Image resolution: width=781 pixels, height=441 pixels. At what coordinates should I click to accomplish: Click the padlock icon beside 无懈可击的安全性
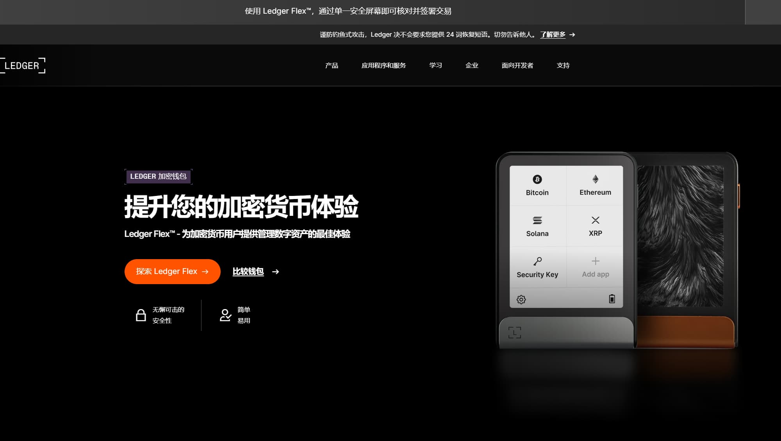pyautogui.click(x=141, y=315)
